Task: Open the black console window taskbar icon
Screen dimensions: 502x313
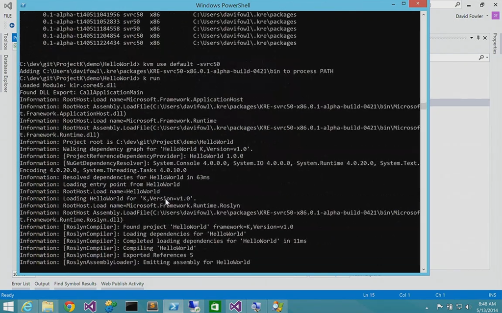Action: tap(131, 307)
